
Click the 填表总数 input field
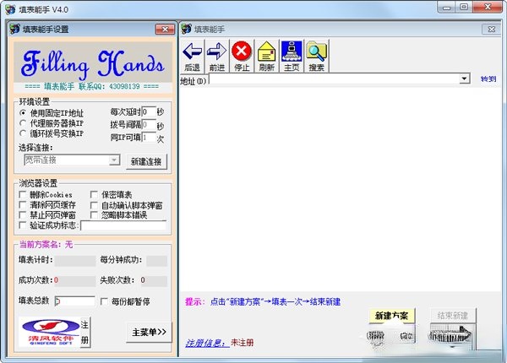tap(75, 301)
